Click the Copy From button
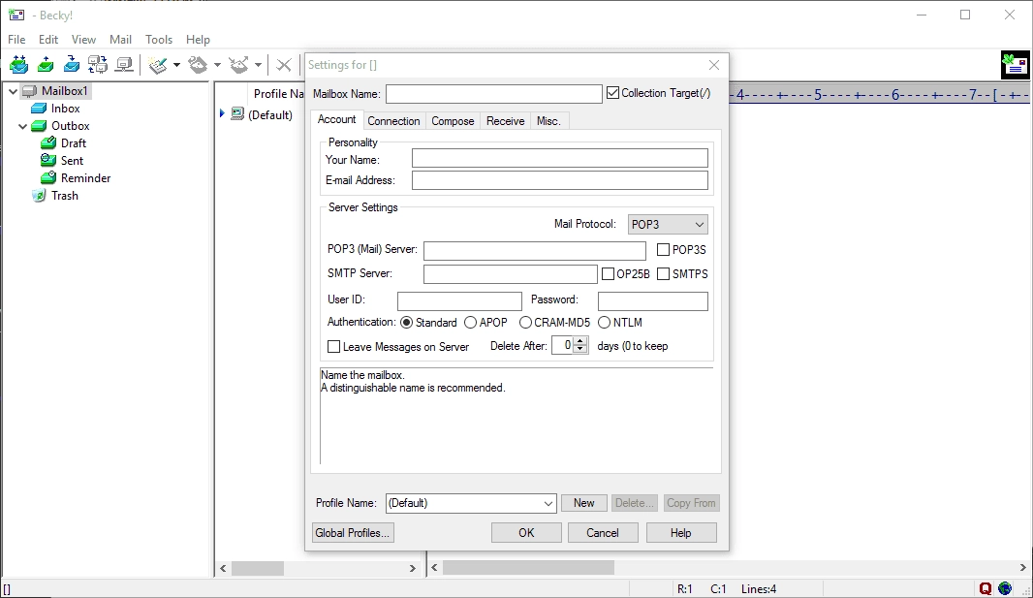Image resolution: width=1033 pixels, height=598 pixels. [x=691, y=503]
